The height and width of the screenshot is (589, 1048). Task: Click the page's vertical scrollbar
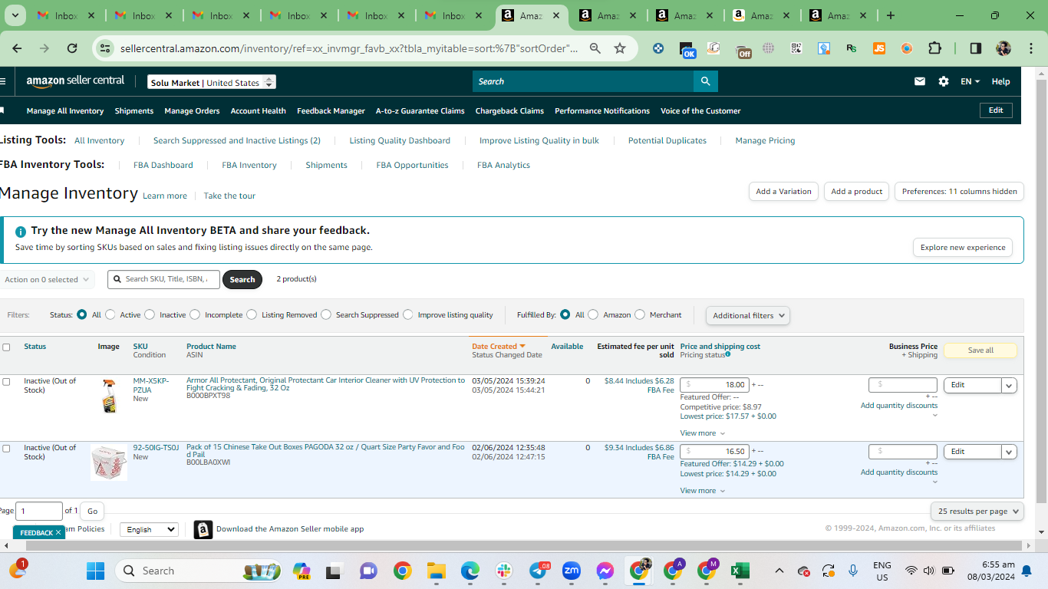[x=1042, y=291]
